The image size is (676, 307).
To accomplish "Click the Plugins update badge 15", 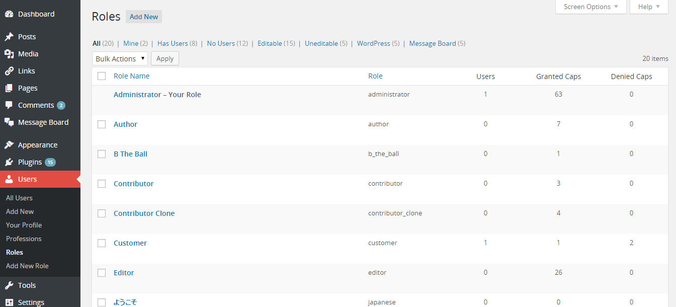I will [x=50, y=163].
